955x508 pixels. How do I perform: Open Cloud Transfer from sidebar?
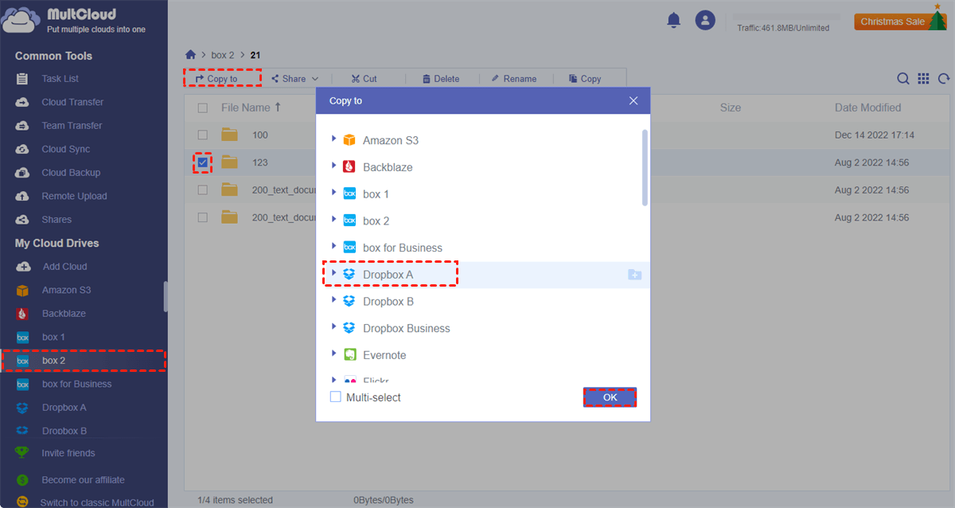(x=72, y=102)
